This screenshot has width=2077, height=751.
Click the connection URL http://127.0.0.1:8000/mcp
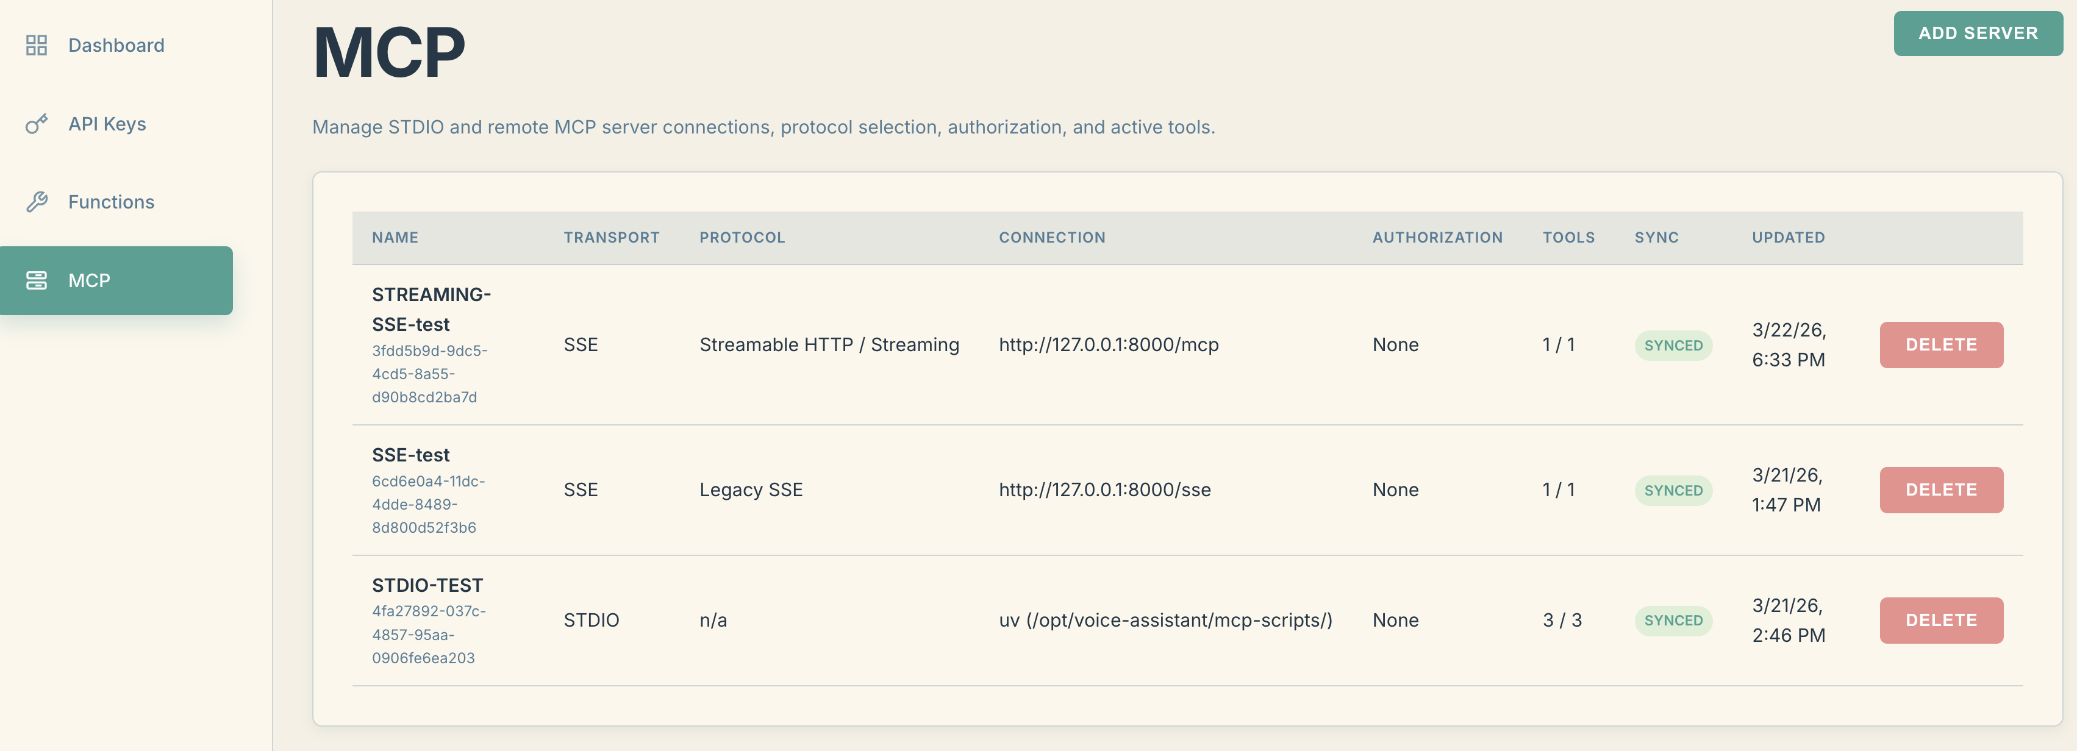(x=1109, y=344)
